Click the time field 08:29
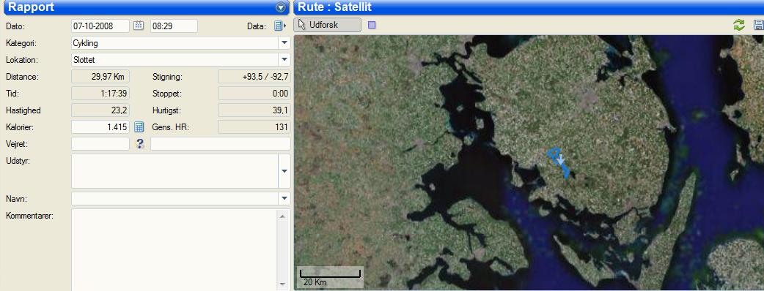The width and height of the screenshot is (764, 291). point(174,26)
